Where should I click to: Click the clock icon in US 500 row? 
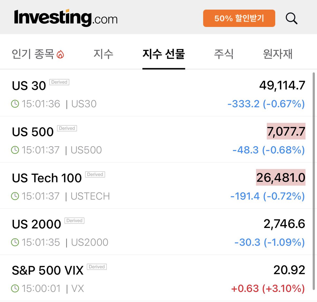[x=15, y=150]
